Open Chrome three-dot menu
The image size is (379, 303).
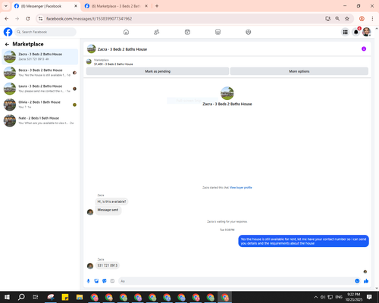pyautogui.click(x=372, y=19)
